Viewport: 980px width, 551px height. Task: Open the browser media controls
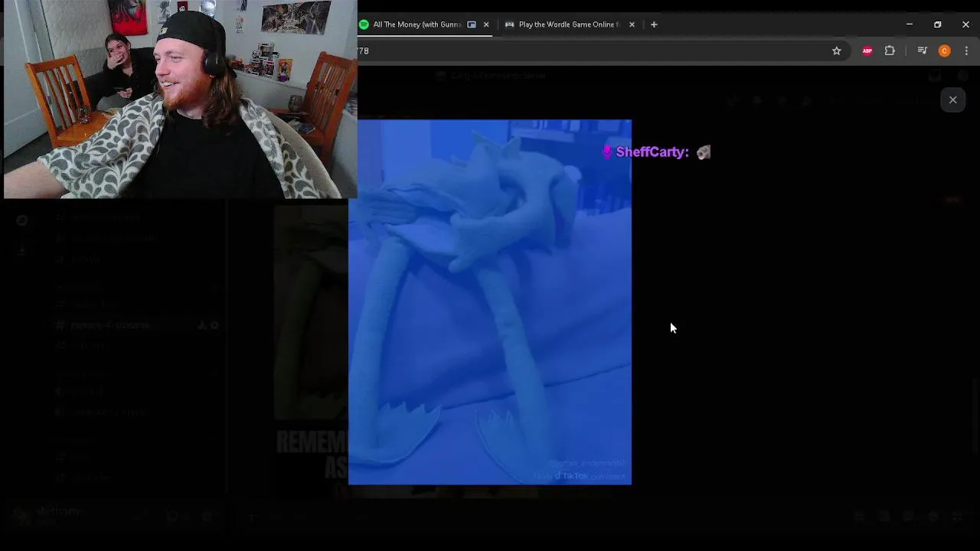[x=922, y=51]
